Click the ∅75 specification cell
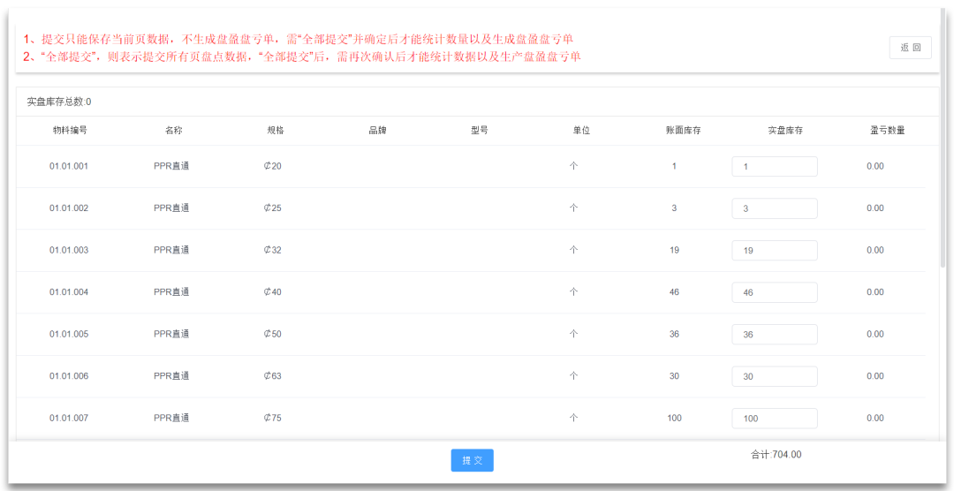This screenshot has width=954, height=491. point(273,418)
